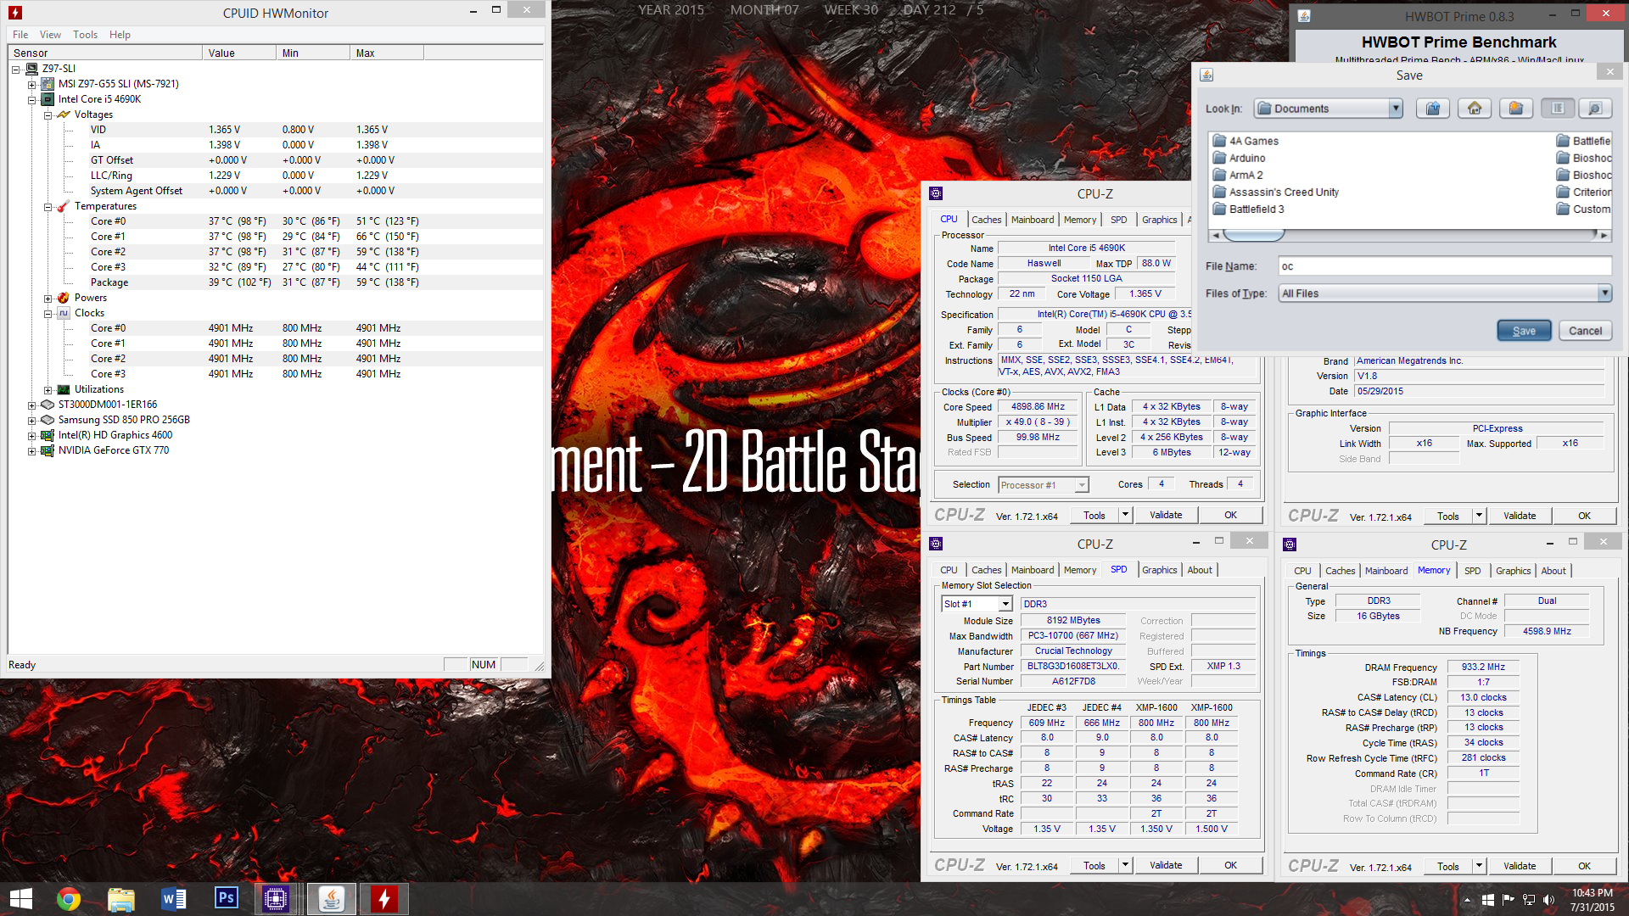The height and width of the screenshot is (916, 1629).
Task: Click the Max column header in HWMonitor
Action: [x=387, y=53]
